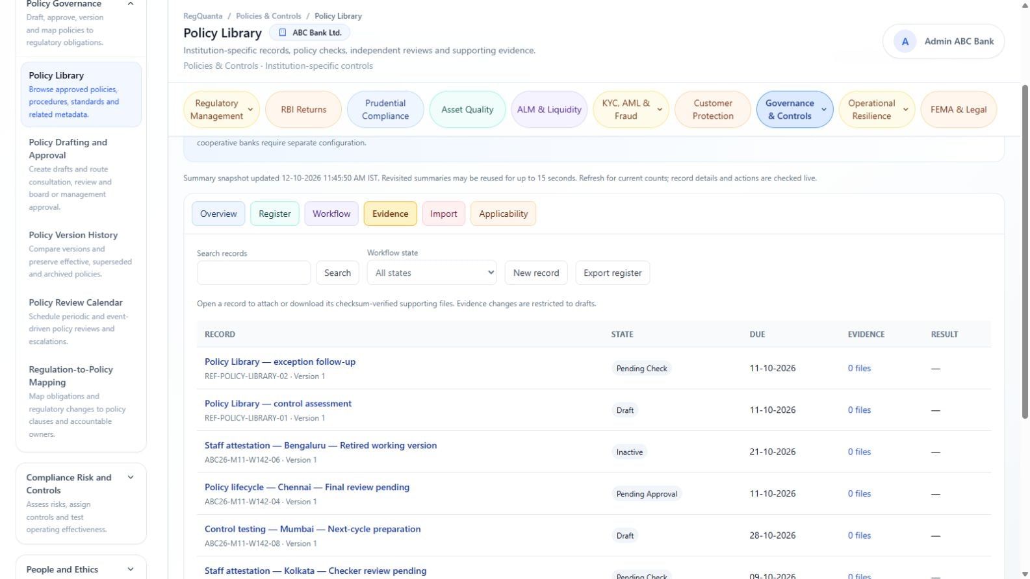The width and height of the screenshot is (1030, 579).
Task: Open the Asset Quality module
Action: (467, 110)
